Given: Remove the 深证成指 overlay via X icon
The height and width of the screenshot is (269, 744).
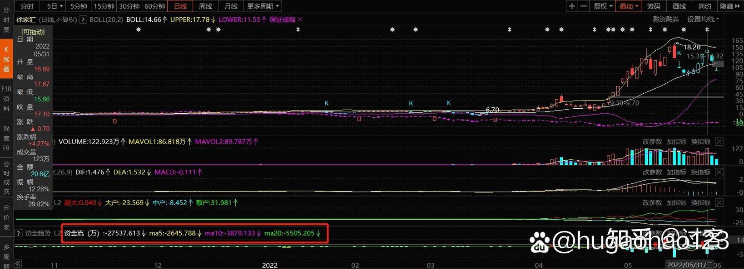Looking at the screenshot, I should coord(300,19).
